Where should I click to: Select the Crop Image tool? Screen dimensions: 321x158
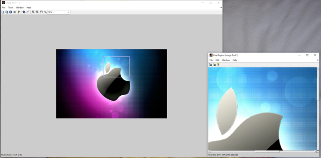pos(24,12)
